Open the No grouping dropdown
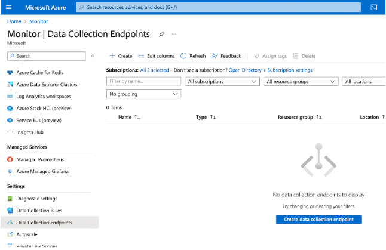 (x=143, y=94)
